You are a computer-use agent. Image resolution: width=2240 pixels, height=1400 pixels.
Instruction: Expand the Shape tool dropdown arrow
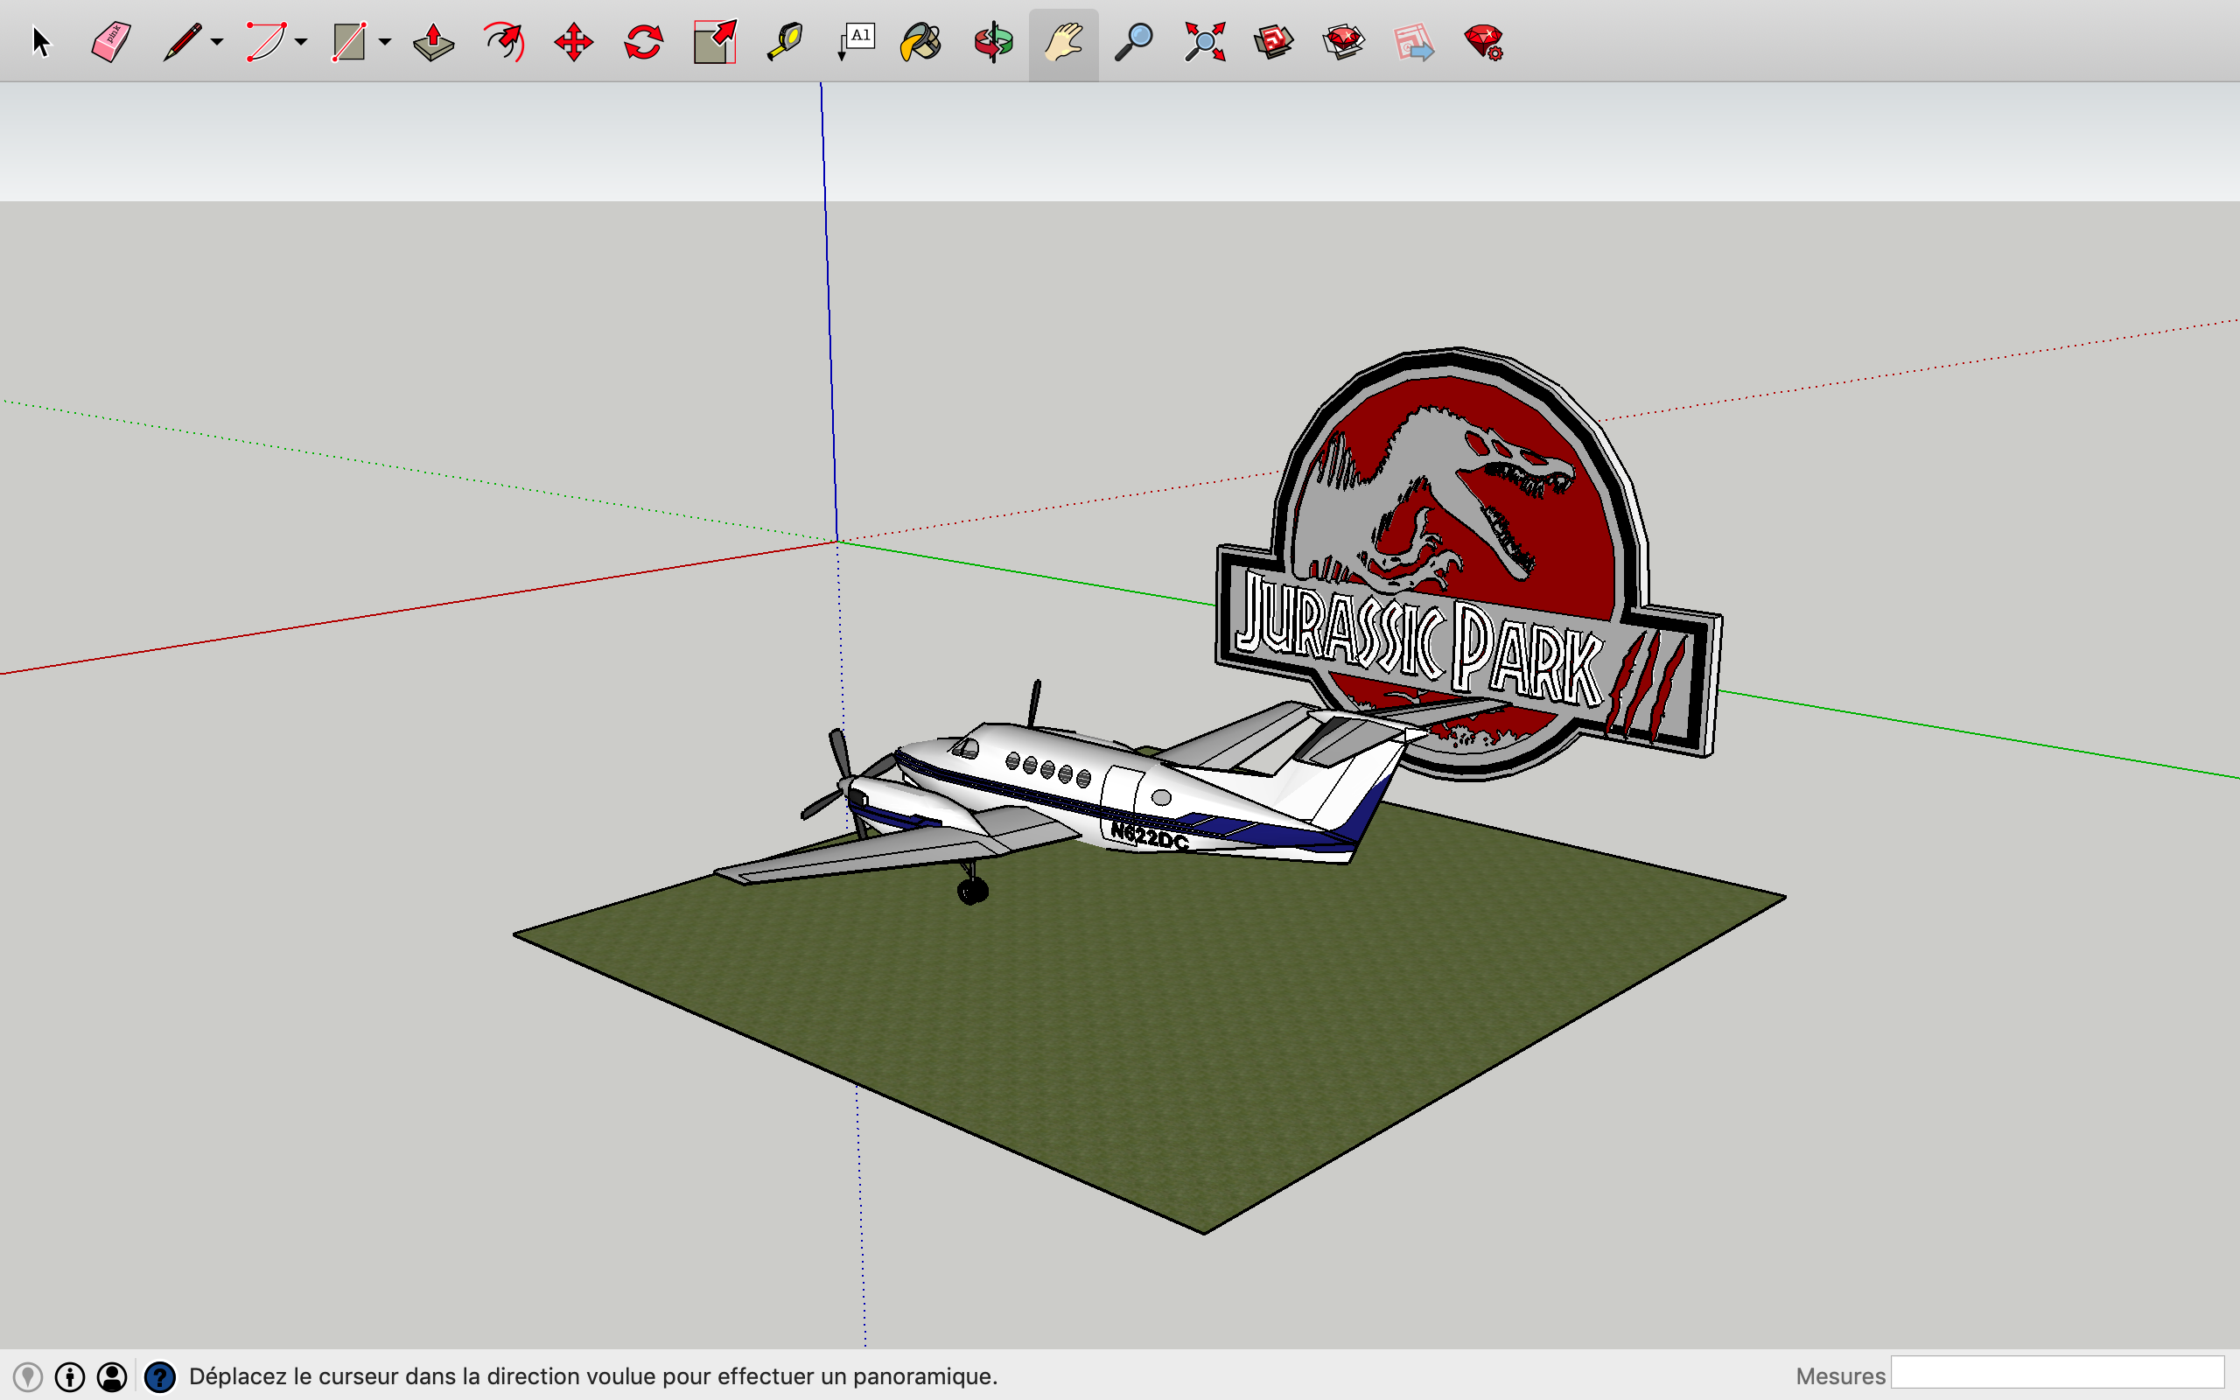[x=385, y=42]
